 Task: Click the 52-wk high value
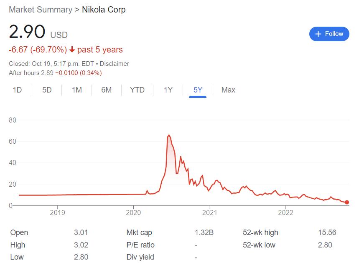[326, 232]
